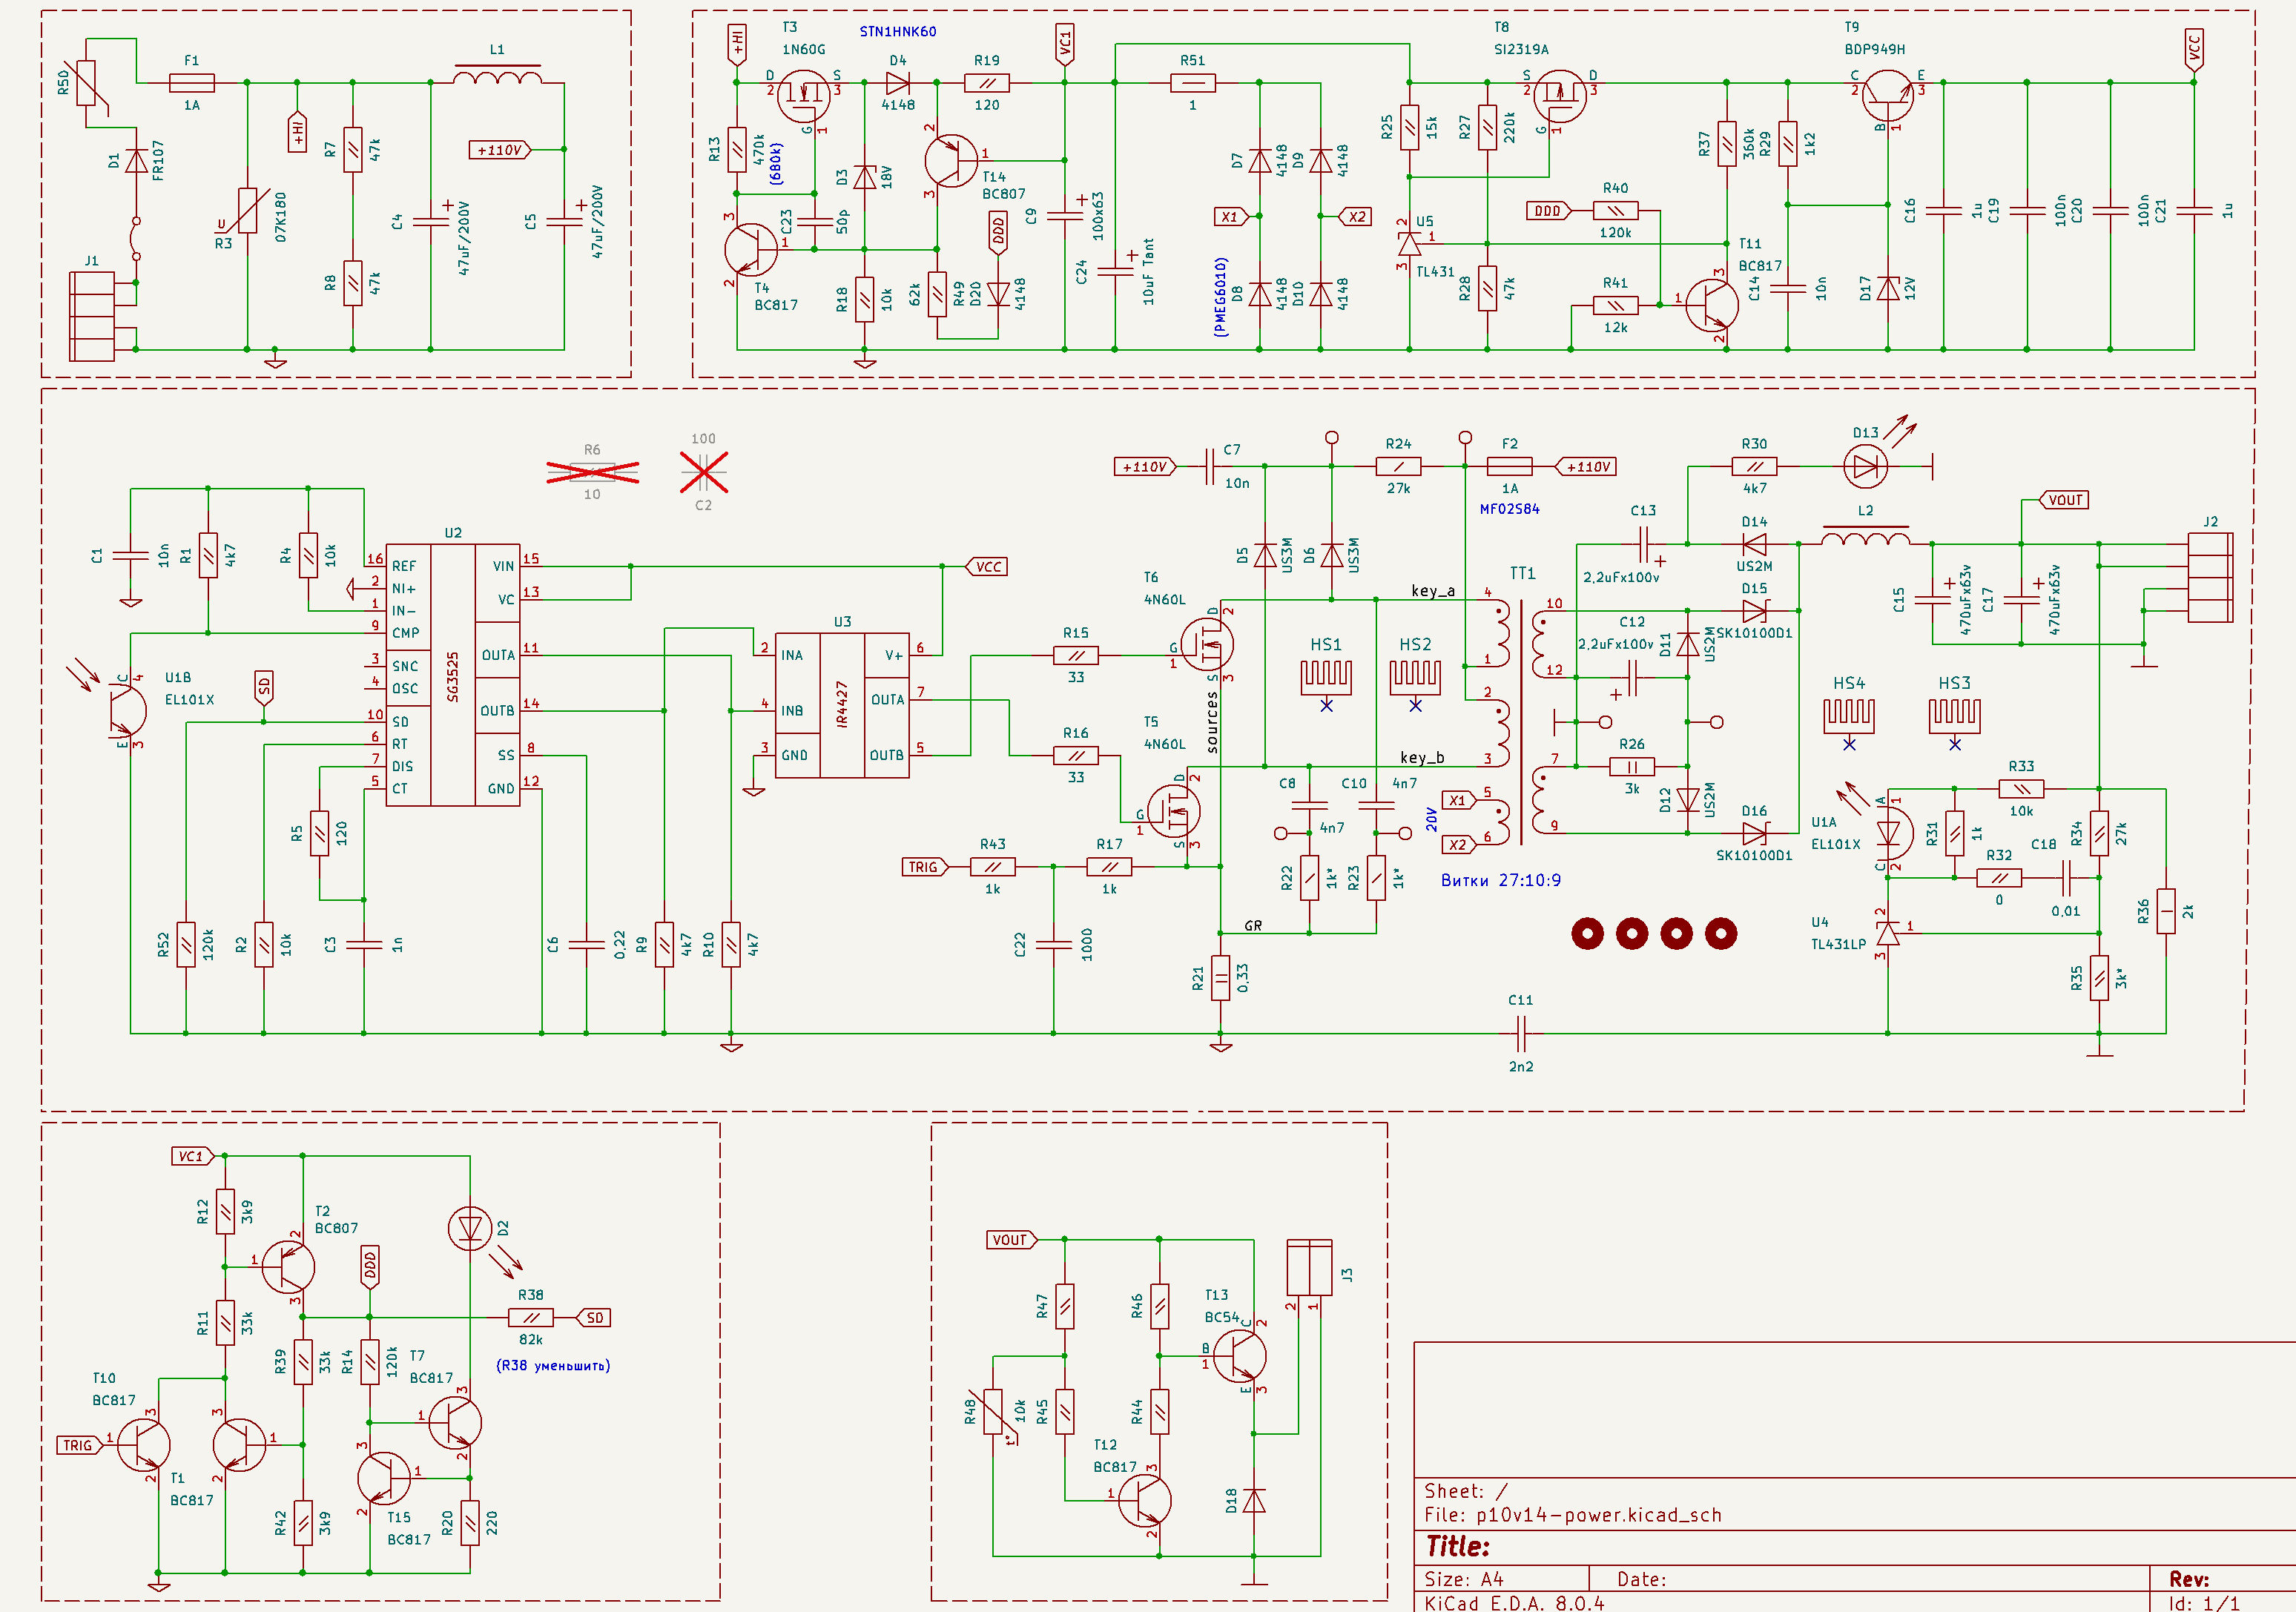Click the crossed-out R6 resistor
2296x1612 pixels.
click(592, 472)
